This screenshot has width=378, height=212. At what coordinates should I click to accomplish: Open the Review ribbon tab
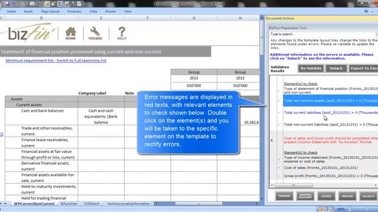[110, 11]
